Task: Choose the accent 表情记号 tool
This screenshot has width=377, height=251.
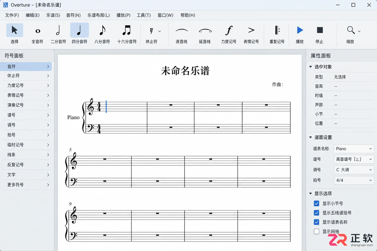Action: pos(251,34)
